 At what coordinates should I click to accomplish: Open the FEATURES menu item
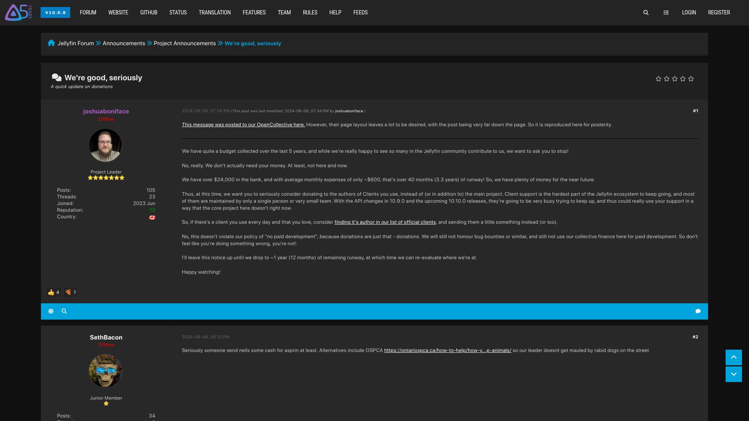pos(254,12)
